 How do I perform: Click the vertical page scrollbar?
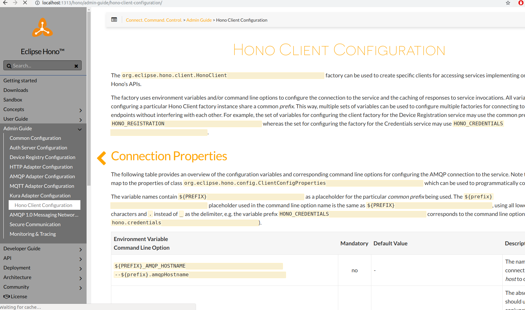88,93
